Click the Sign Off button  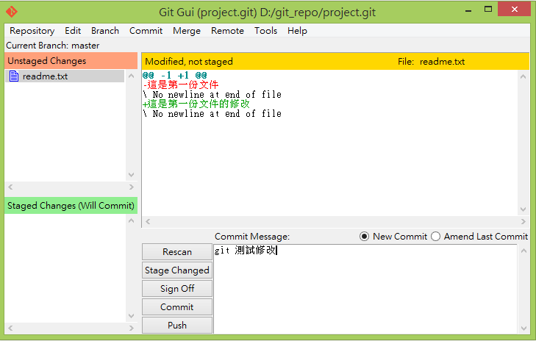[x=177, y=289]
